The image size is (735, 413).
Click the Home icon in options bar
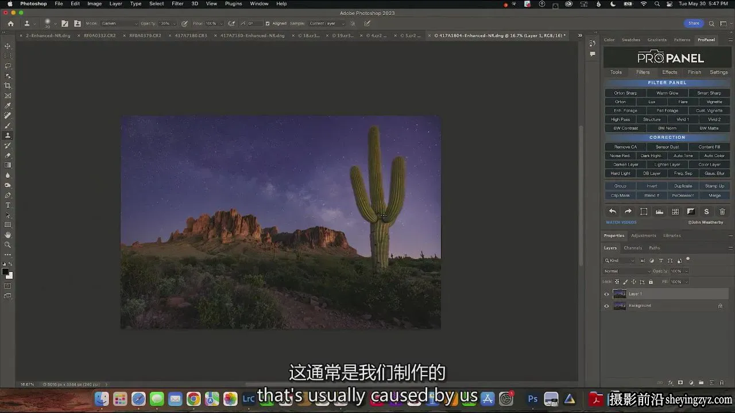[10, 24]
